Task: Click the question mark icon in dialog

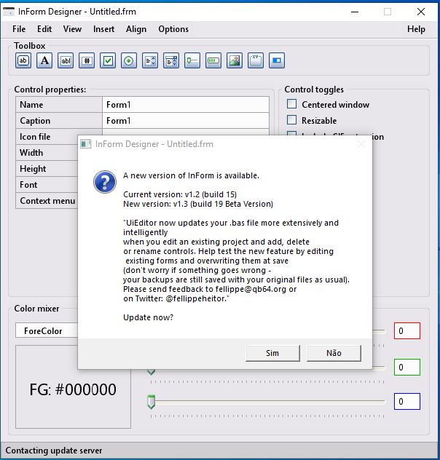Action: (x=105, y=182)
